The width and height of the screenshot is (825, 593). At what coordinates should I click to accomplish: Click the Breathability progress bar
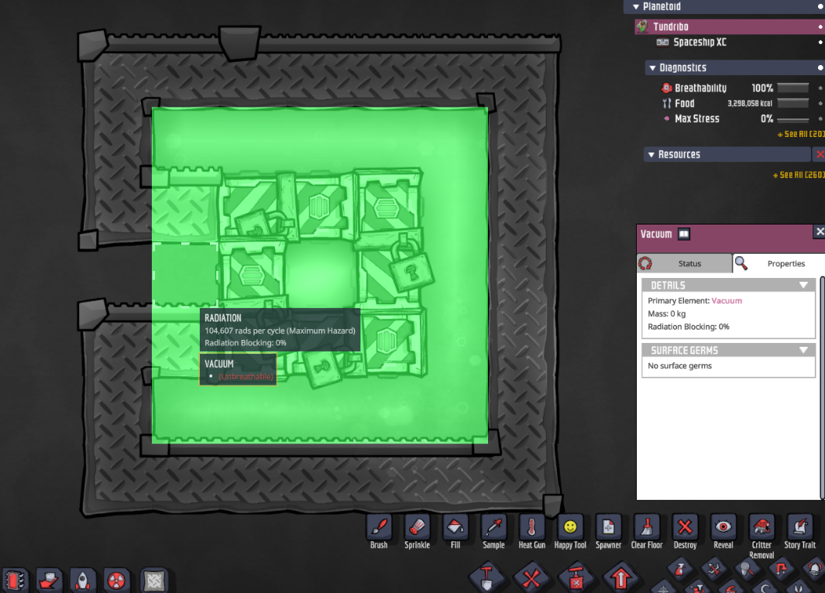(793, 87)
